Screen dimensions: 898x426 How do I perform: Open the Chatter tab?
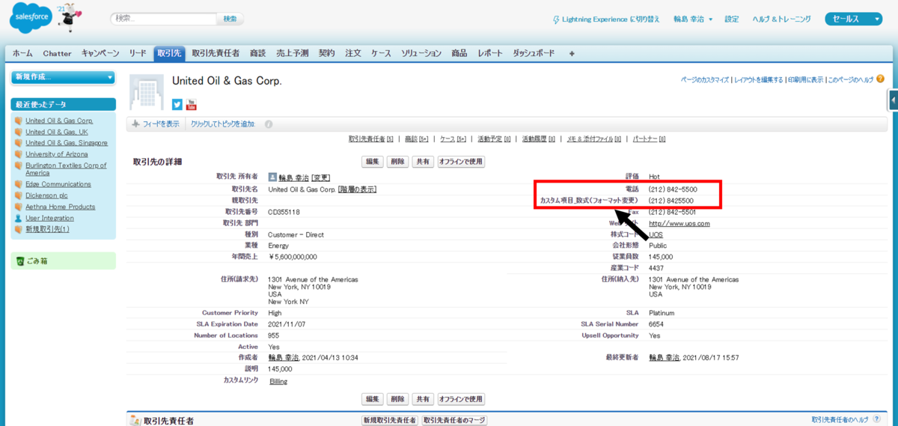tap(58, 54)
